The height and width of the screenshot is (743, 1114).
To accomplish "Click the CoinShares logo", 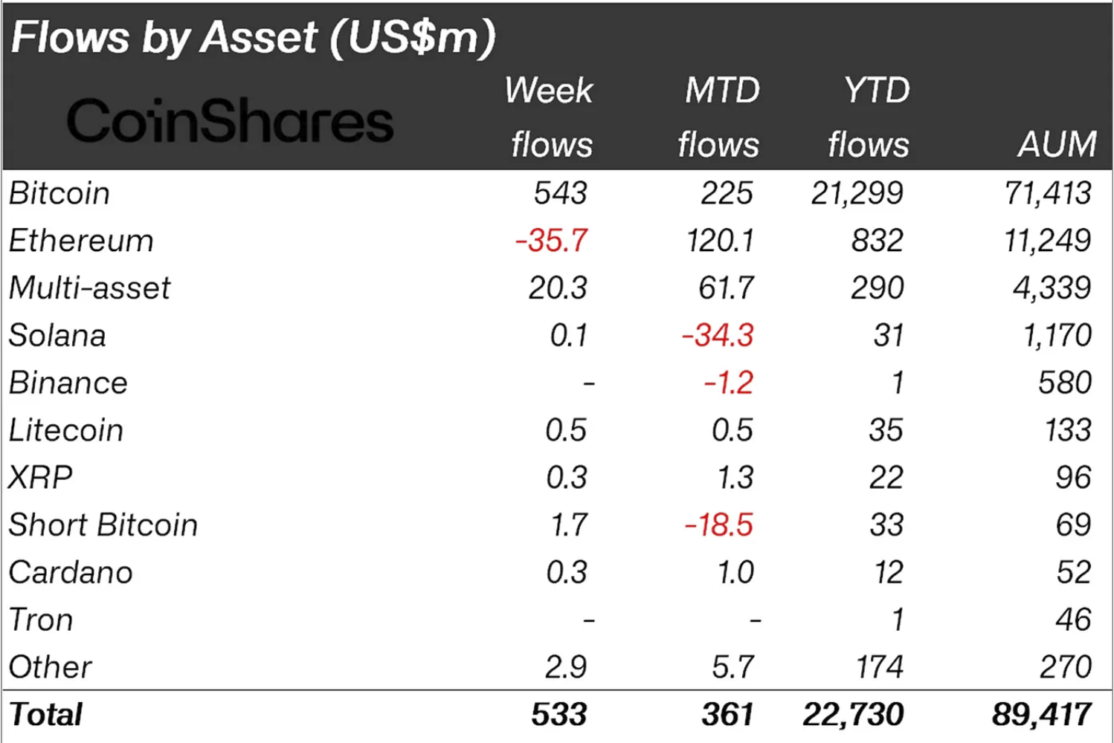I will (230, 122).
